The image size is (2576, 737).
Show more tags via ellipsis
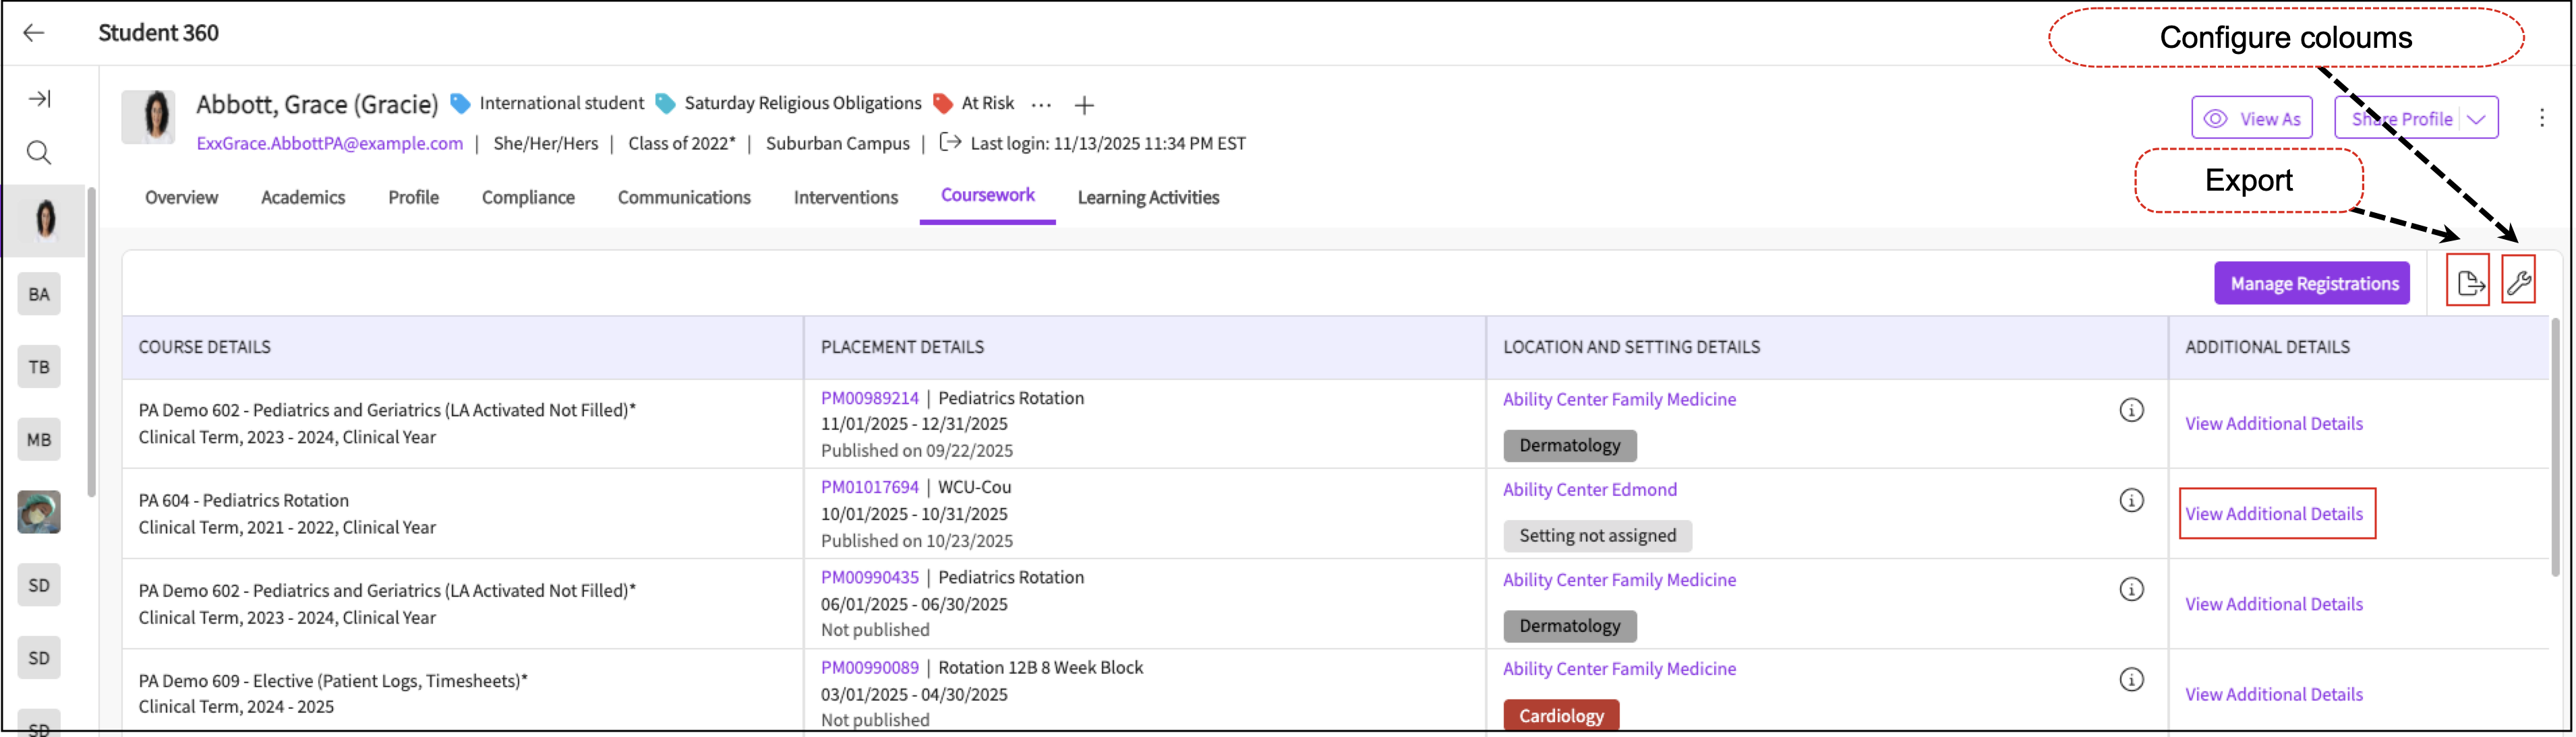[1041, 105]
